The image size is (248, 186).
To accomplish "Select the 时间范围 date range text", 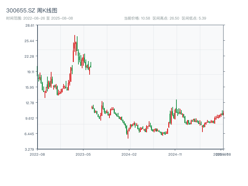I will [39, 18].
